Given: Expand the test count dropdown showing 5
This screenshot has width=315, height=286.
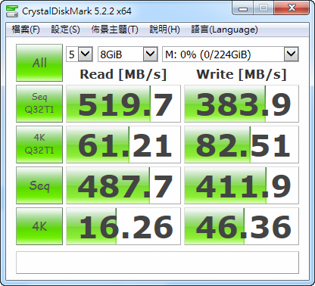Looking at the screenshot, I should [x=85, y=54].
